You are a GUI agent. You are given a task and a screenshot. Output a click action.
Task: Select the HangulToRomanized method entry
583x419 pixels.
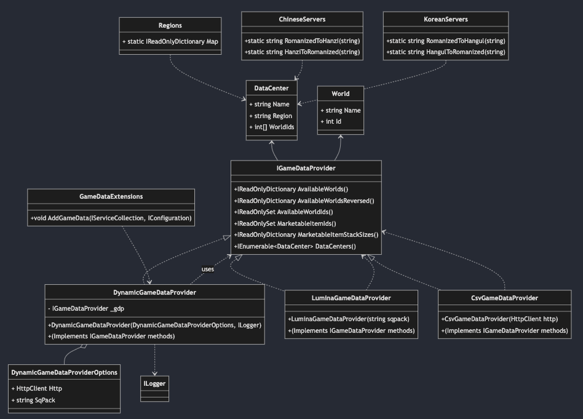pos(445,52)
